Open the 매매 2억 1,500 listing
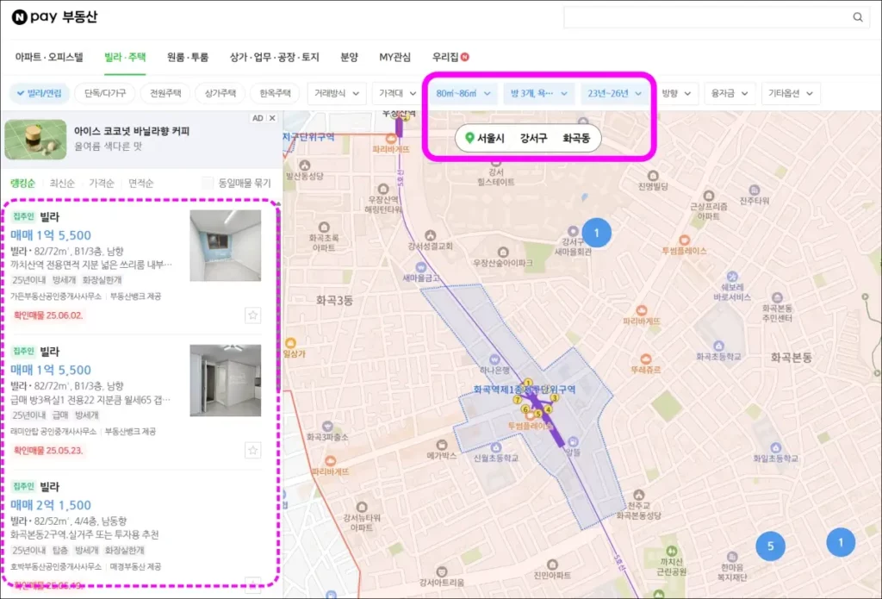882x599 pixels. pyautogui.click(x=51, y=505)
